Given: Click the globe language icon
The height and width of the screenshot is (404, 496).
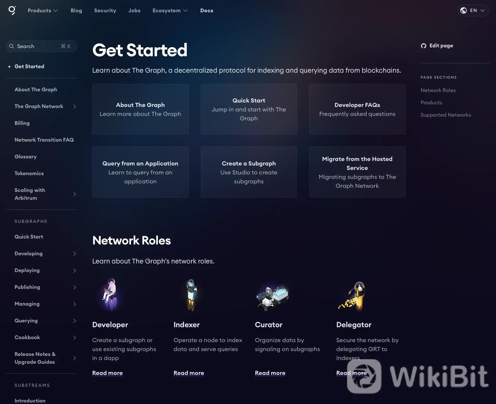Looking at the screenshot, I should (x=464, y=10).
